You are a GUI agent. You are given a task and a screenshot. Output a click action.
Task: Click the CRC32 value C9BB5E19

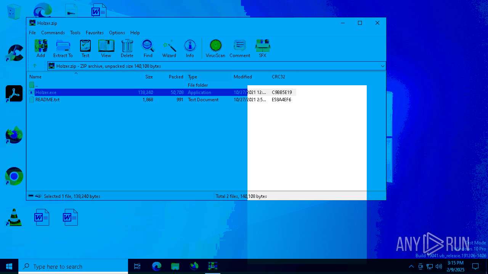point(282,92)
